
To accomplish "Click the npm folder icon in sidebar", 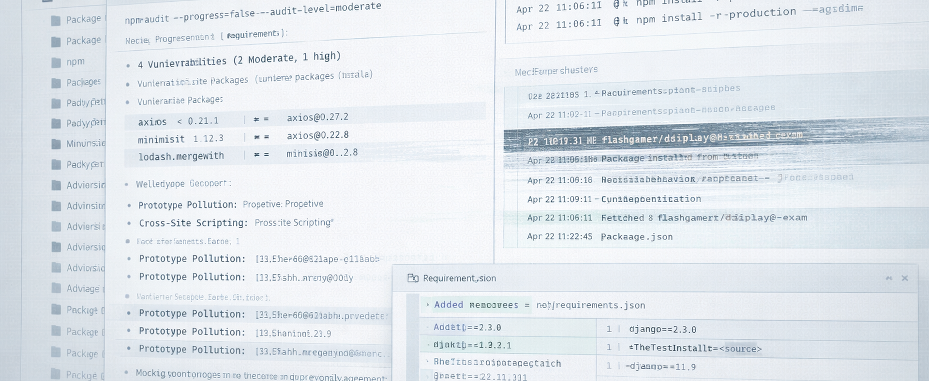I will (x=56, y=62).
